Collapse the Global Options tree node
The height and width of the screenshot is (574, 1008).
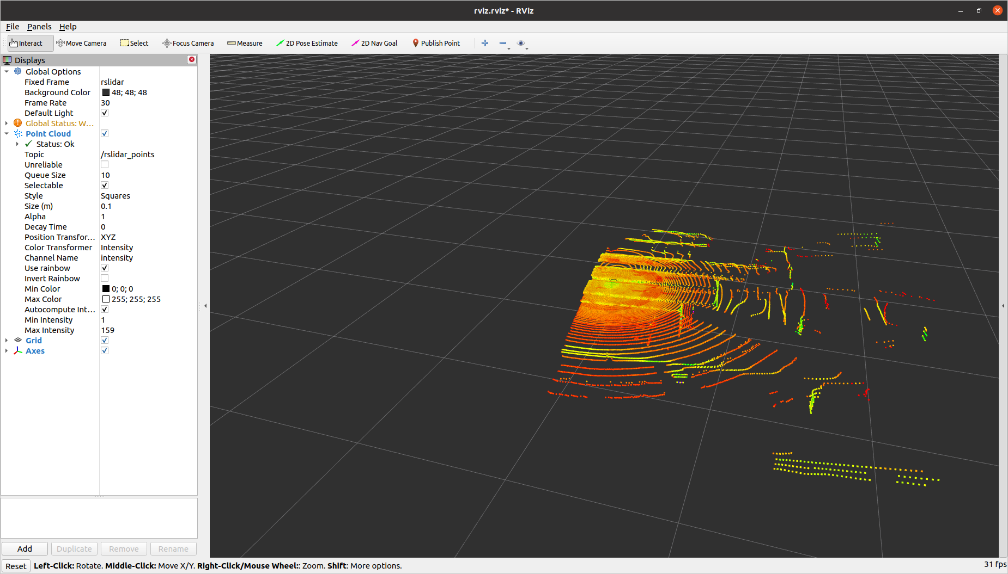tap(7, 71)
